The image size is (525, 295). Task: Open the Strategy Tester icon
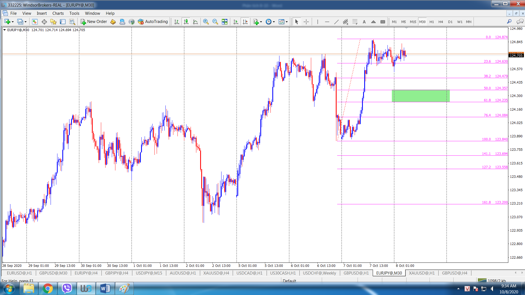[72, 22]
